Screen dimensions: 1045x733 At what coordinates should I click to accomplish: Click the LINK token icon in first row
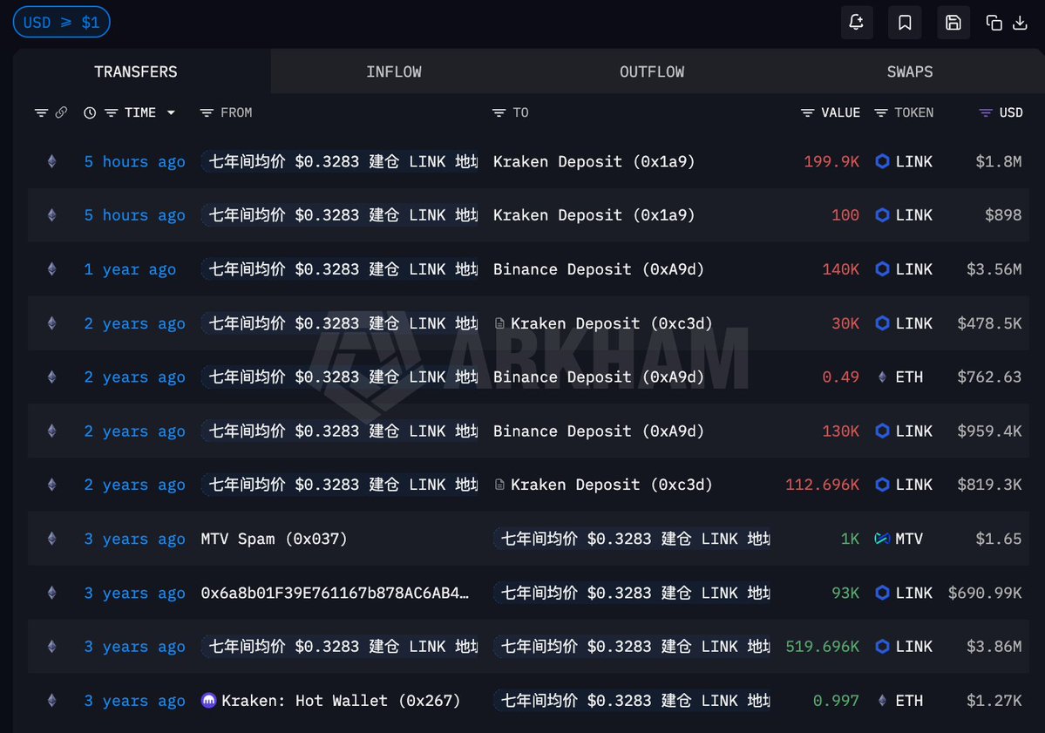[x=882, y=161]
